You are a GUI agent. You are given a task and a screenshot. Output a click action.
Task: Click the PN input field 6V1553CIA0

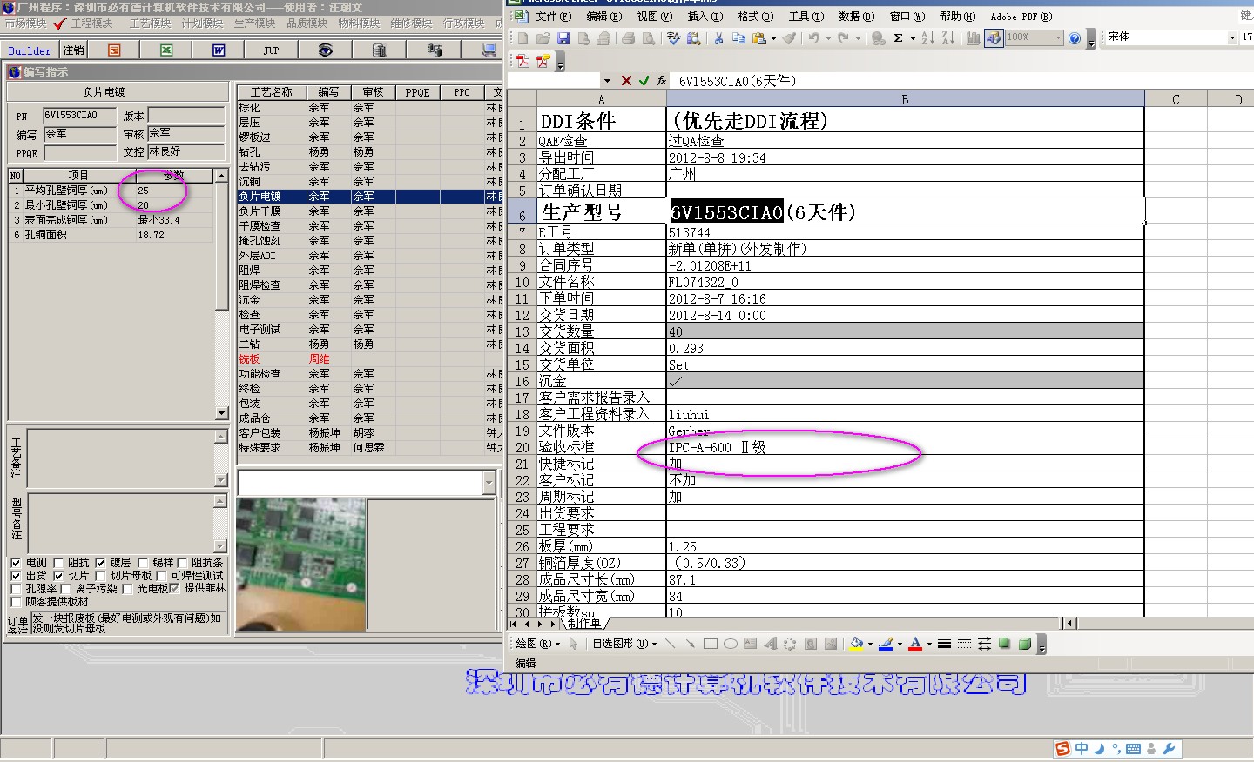pos(80,115)
